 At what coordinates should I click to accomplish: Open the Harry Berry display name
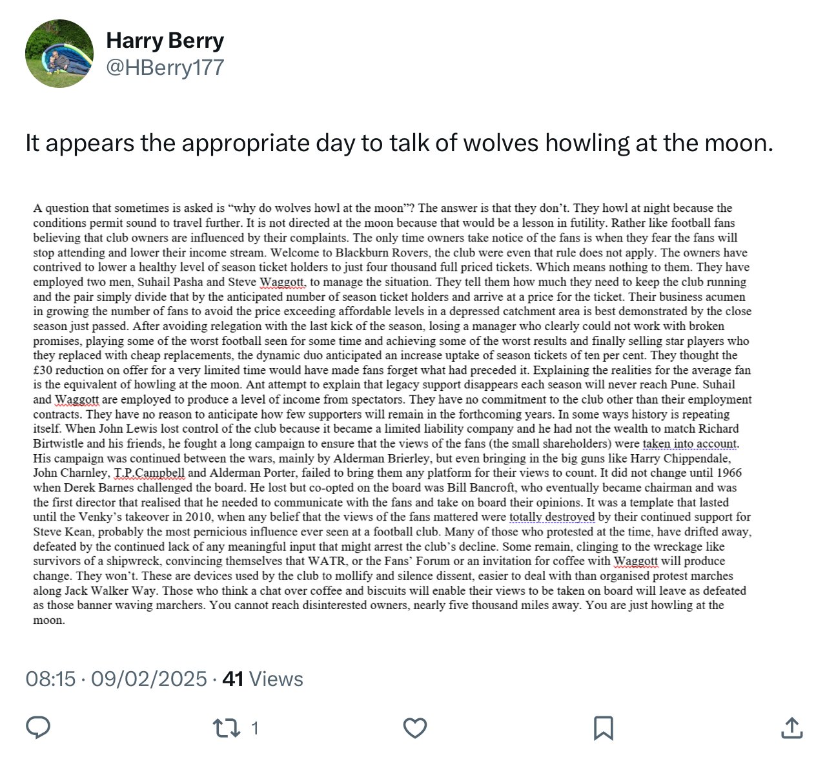click(x=165, y=40)
